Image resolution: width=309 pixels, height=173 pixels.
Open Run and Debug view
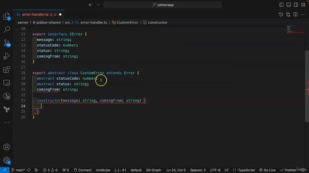tap(7, 56)
